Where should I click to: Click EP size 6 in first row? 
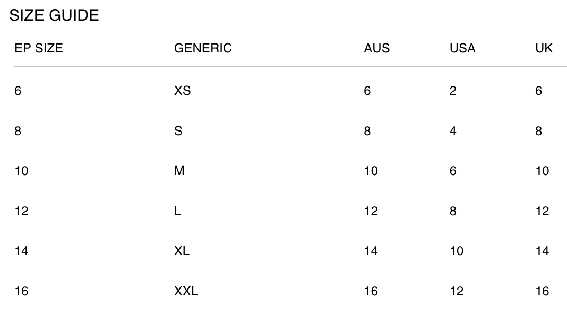pyautogui.click(x=18, y=91)
